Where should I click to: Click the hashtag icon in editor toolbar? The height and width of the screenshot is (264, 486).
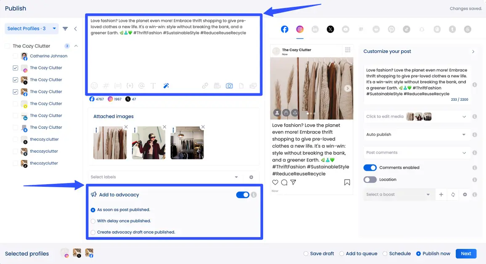(x=106, y=86)
